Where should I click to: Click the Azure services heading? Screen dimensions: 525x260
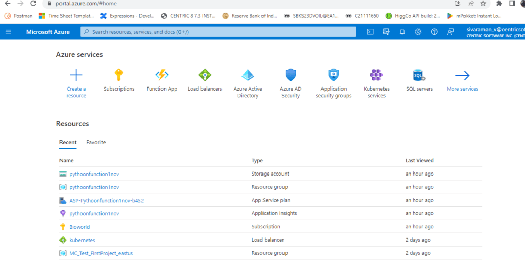[x=79, y=54]
